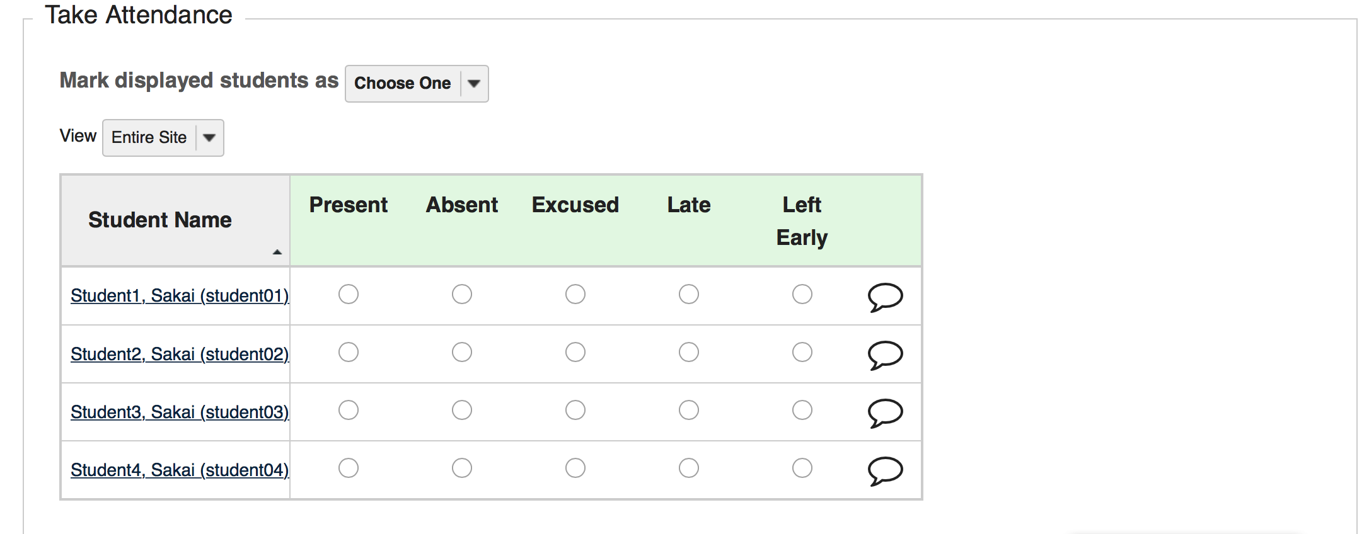Open Student1, Sakai (student01) link
1369x534 pixels.
click(180, 295)
